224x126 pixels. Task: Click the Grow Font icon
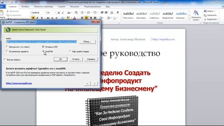[59, 13]
